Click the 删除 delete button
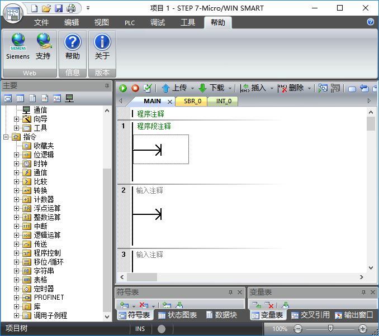 point(291,88)
